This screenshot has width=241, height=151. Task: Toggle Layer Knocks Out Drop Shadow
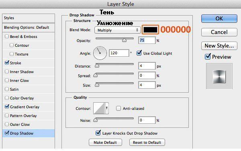point(98,133)
